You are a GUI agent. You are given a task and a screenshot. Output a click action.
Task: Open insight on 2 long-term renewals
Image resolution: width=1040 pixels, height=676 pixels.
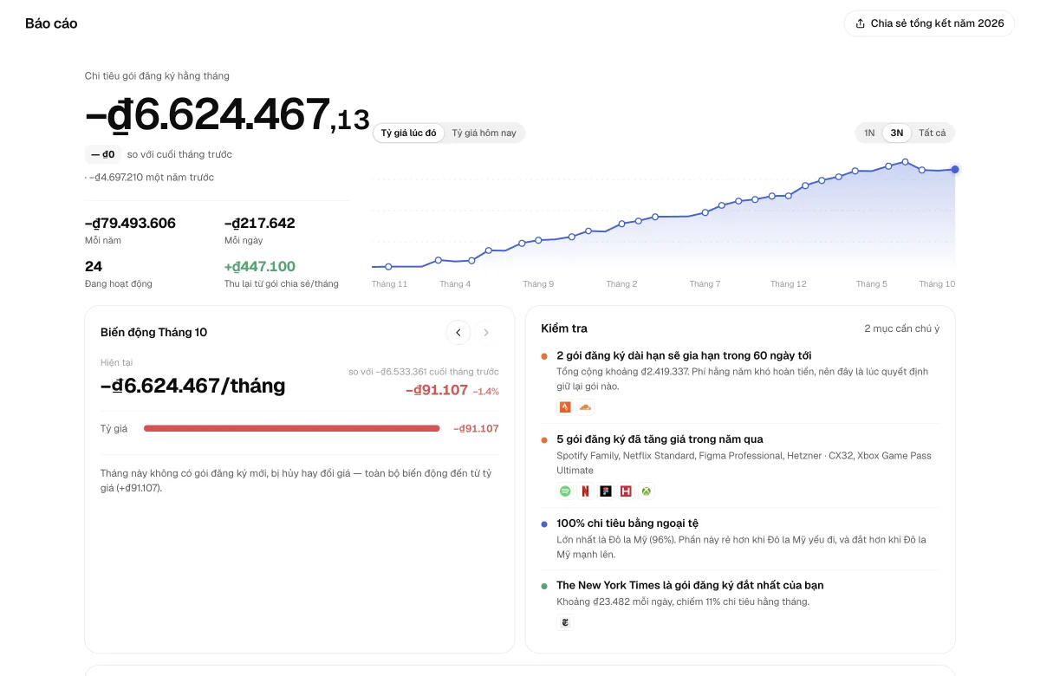tap(685, 355)
